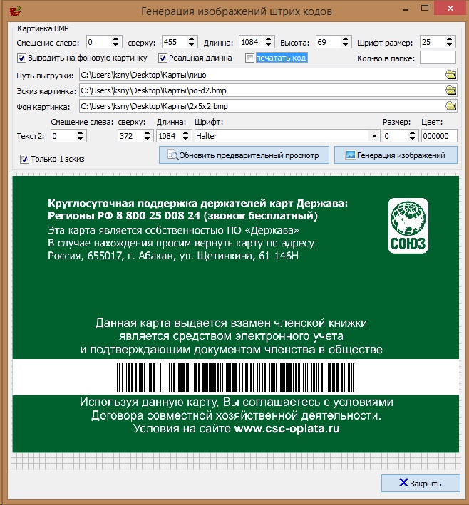The width and height of the screenshot is (469, 505).
Task: Maximize the window
Action: (425, 9)
